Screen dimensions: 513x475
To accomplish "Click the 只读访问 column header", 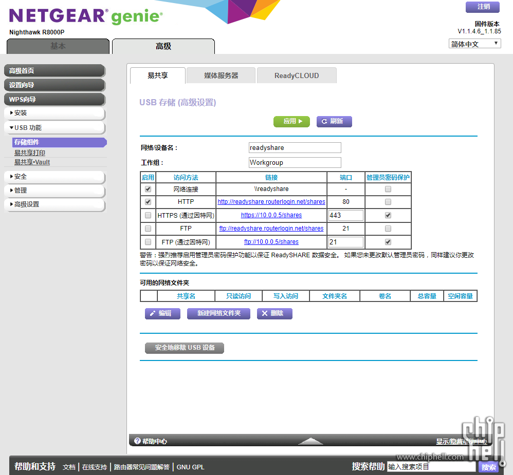I will 239,296.
